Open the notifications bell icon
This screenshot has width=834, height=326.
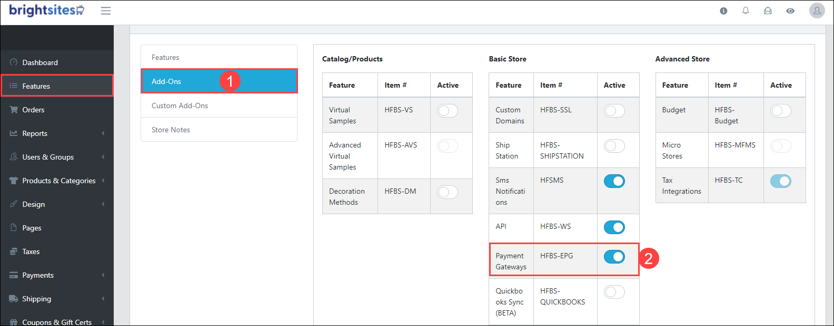[x=746, y=10]
